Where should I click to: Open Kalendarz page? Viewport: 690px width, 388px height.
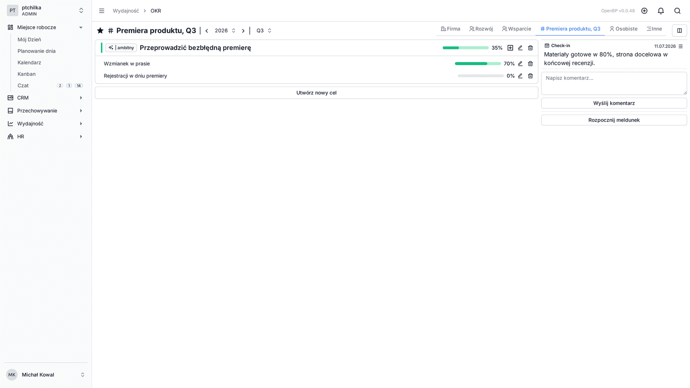29,63
